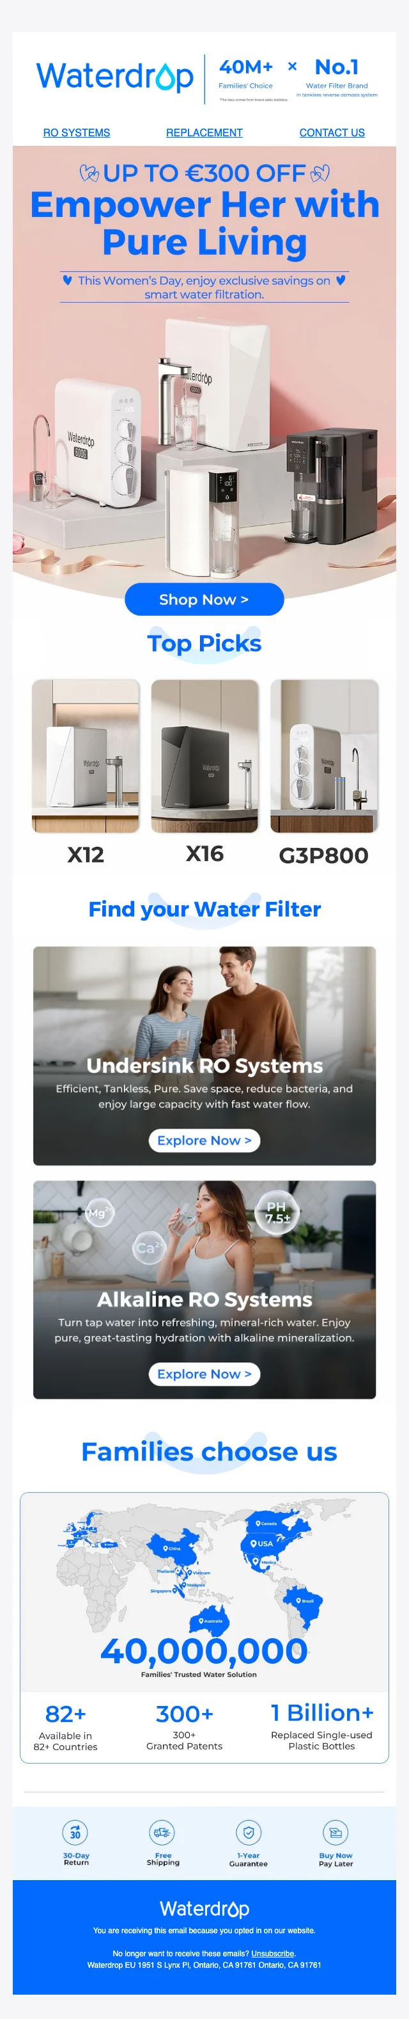Click the Australia map pin
The height and width of the screenshot is (2019, 409).
(202, 1620)
